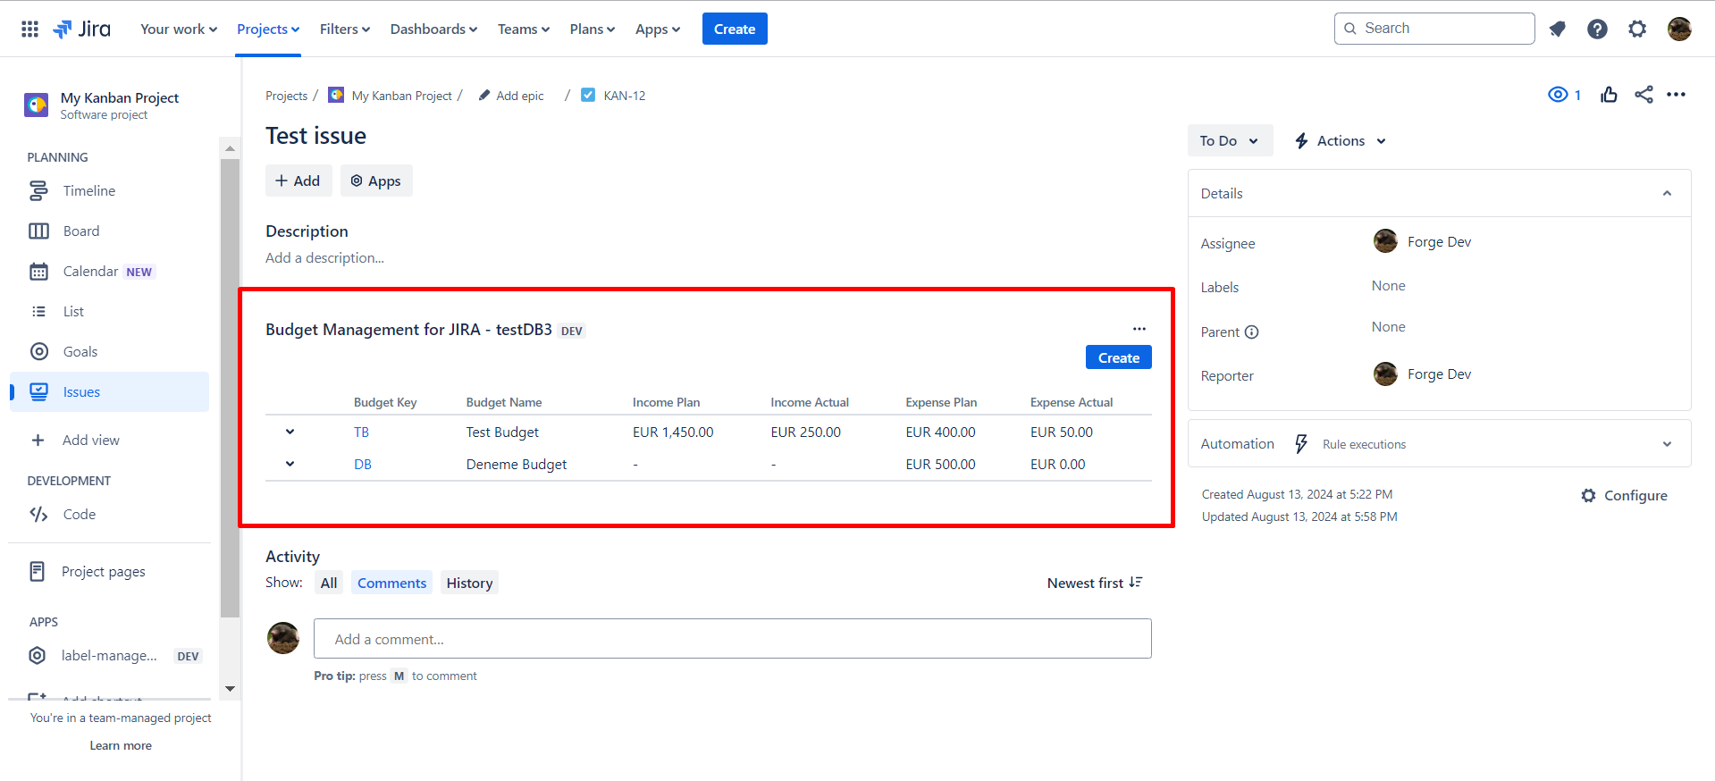The height and width of the screenshot is (781, 1715).
Task: Show History activity tab
Action: (x=469, y=584)
